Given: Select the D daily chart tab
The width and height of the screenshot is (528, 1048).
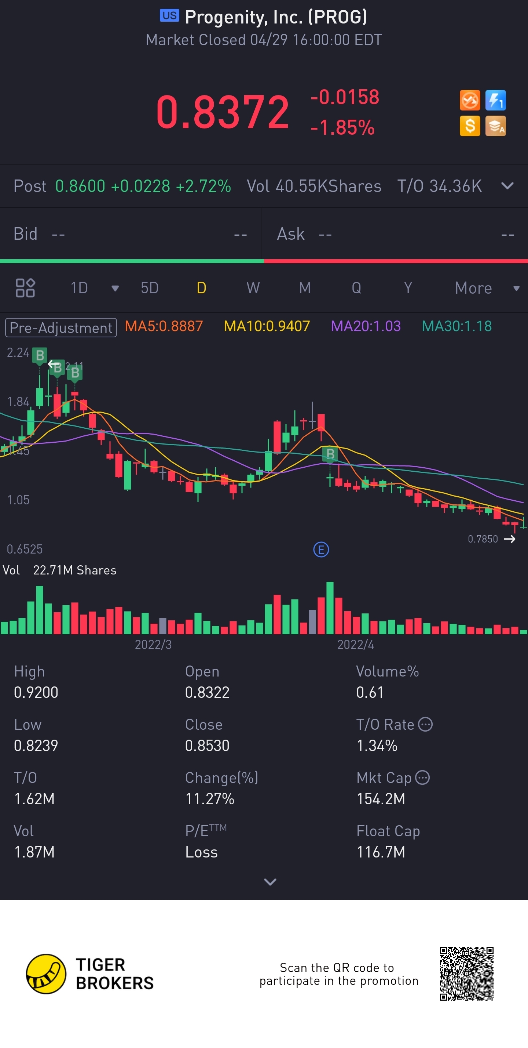Looking at the screenshot, I should click(201, 288).
